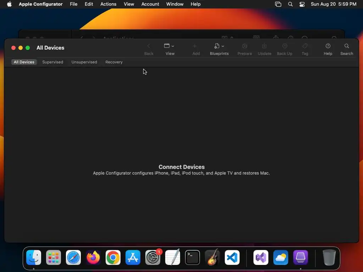Click Apple Configurator icon in the Dock

pos(301,257)
